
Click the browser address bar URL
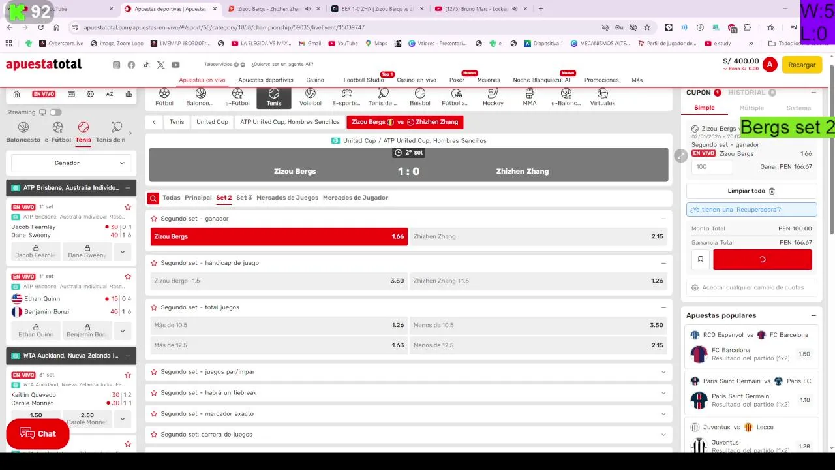click(224, 27)
